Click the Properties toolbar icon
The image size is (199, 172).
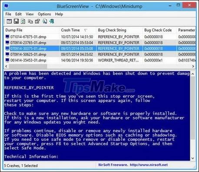[x=37, y=21]
